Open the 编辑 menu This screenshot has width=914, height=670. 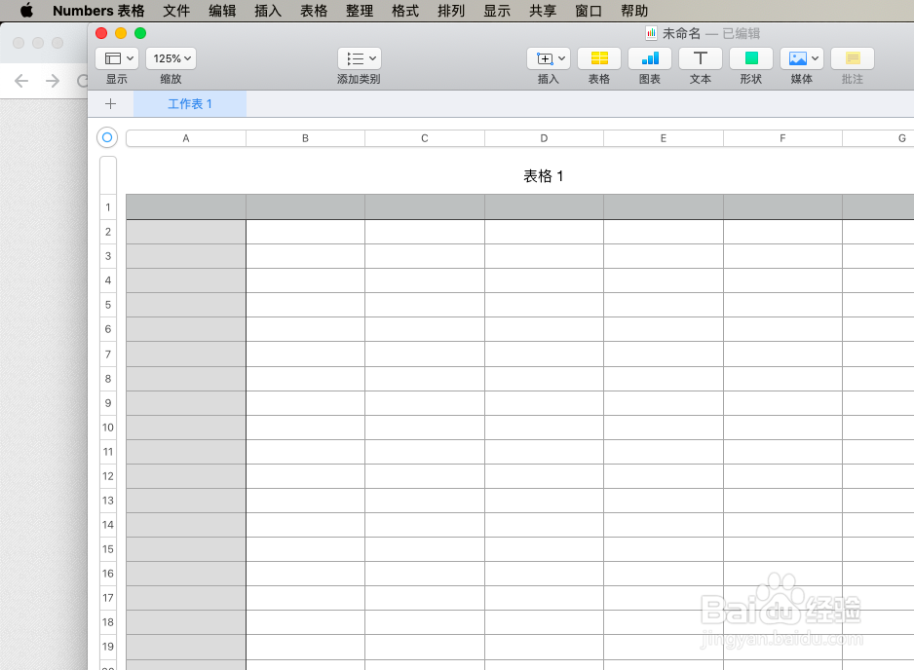222,11
